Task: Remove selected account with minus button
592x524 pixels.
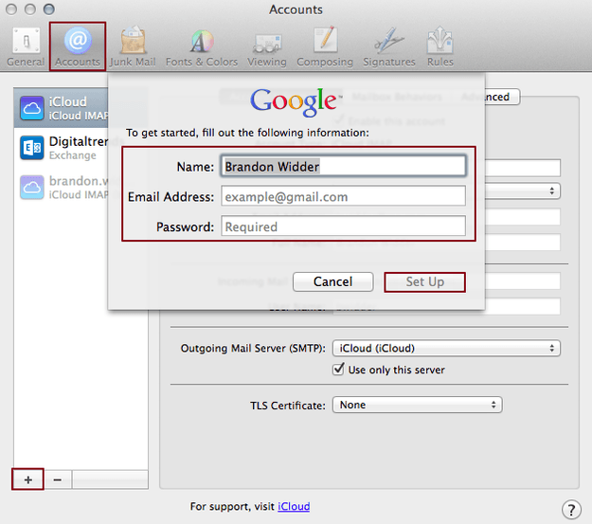Action: [x=58, y=479]
